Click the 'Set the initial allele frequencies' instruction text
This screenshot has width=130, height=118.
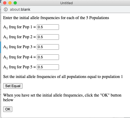click(63, 77)
